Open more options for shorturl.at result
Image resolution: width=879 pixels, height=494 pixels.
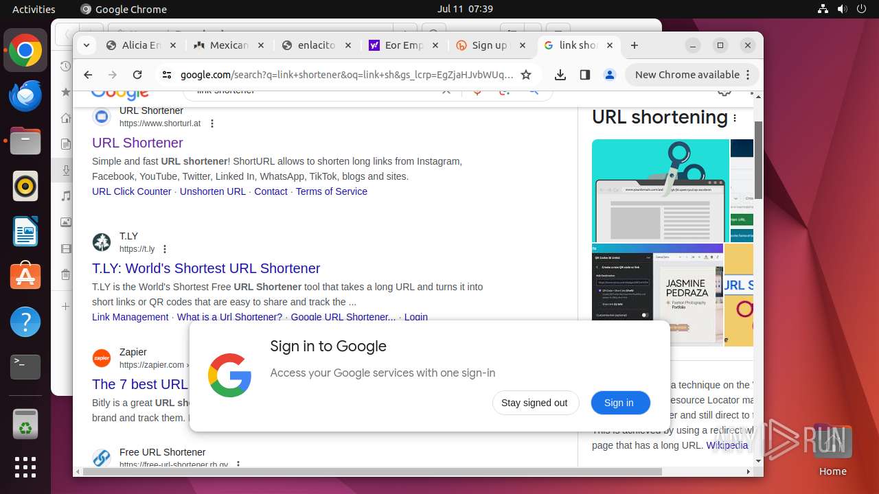tap(212, 123)
